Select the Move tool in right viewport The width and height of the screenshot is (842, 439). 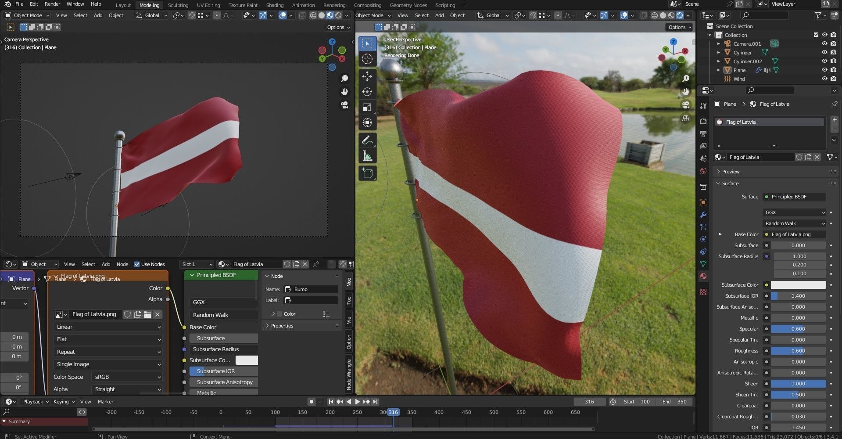367,76
